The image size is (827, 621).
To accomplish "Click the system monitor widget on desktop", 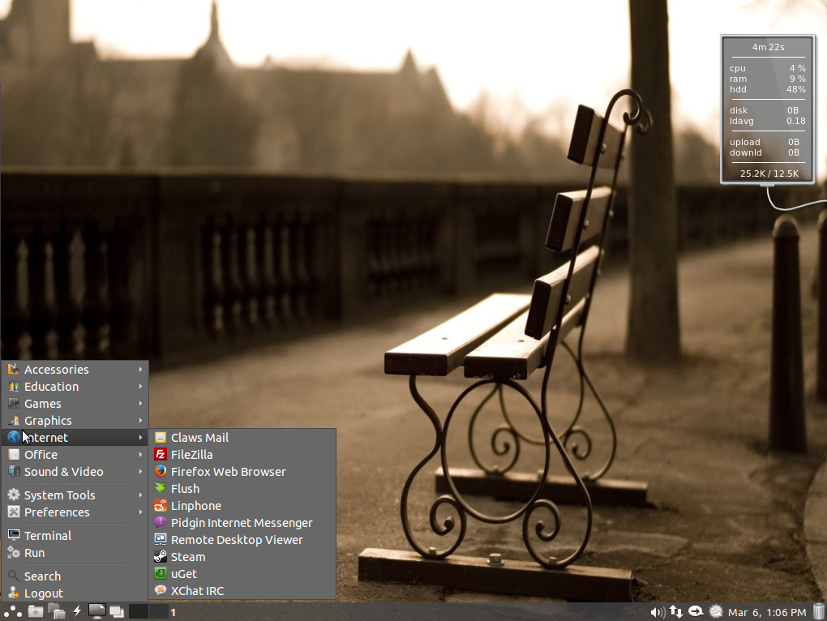I will (767, 109).
